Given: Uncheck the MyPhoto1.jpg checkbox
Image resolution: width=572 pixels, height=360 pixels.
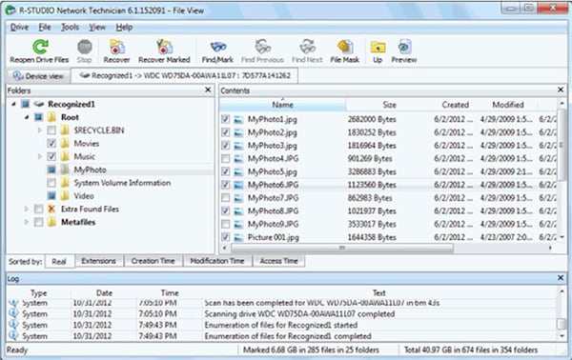Looking at the screenshot, I should [x=225, y=119].
